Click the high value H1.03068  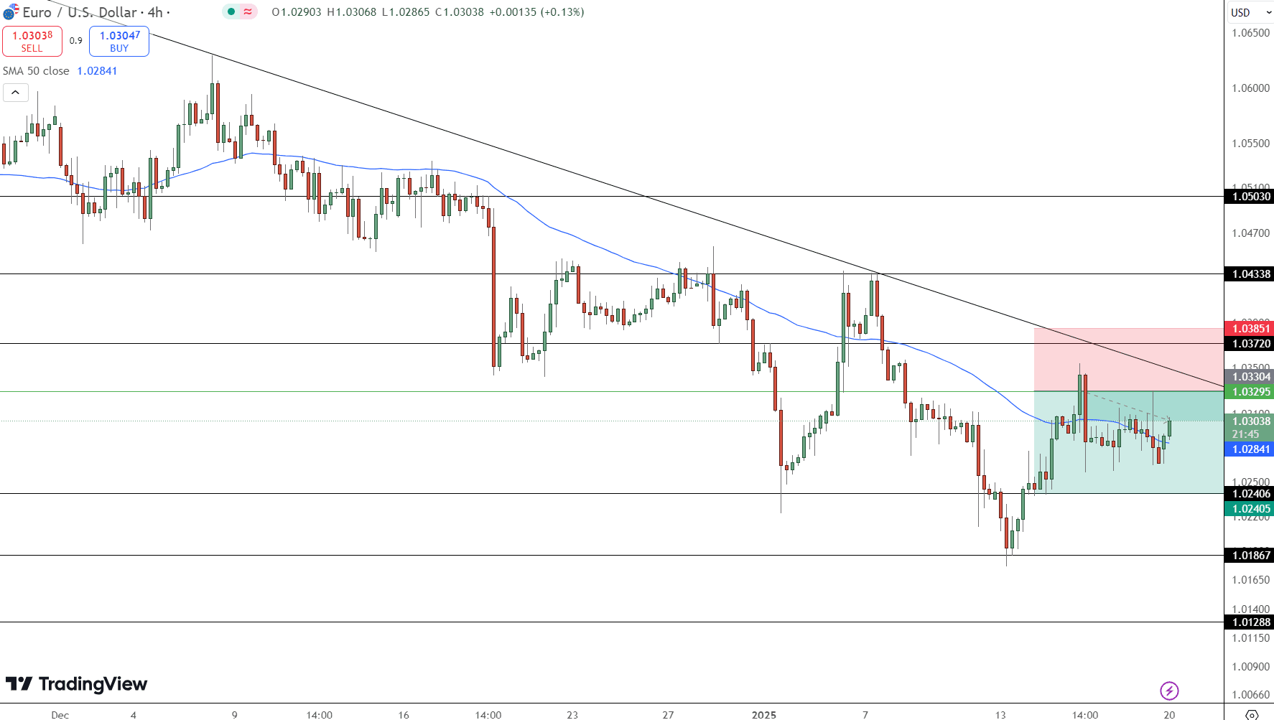tap(351, 12)
